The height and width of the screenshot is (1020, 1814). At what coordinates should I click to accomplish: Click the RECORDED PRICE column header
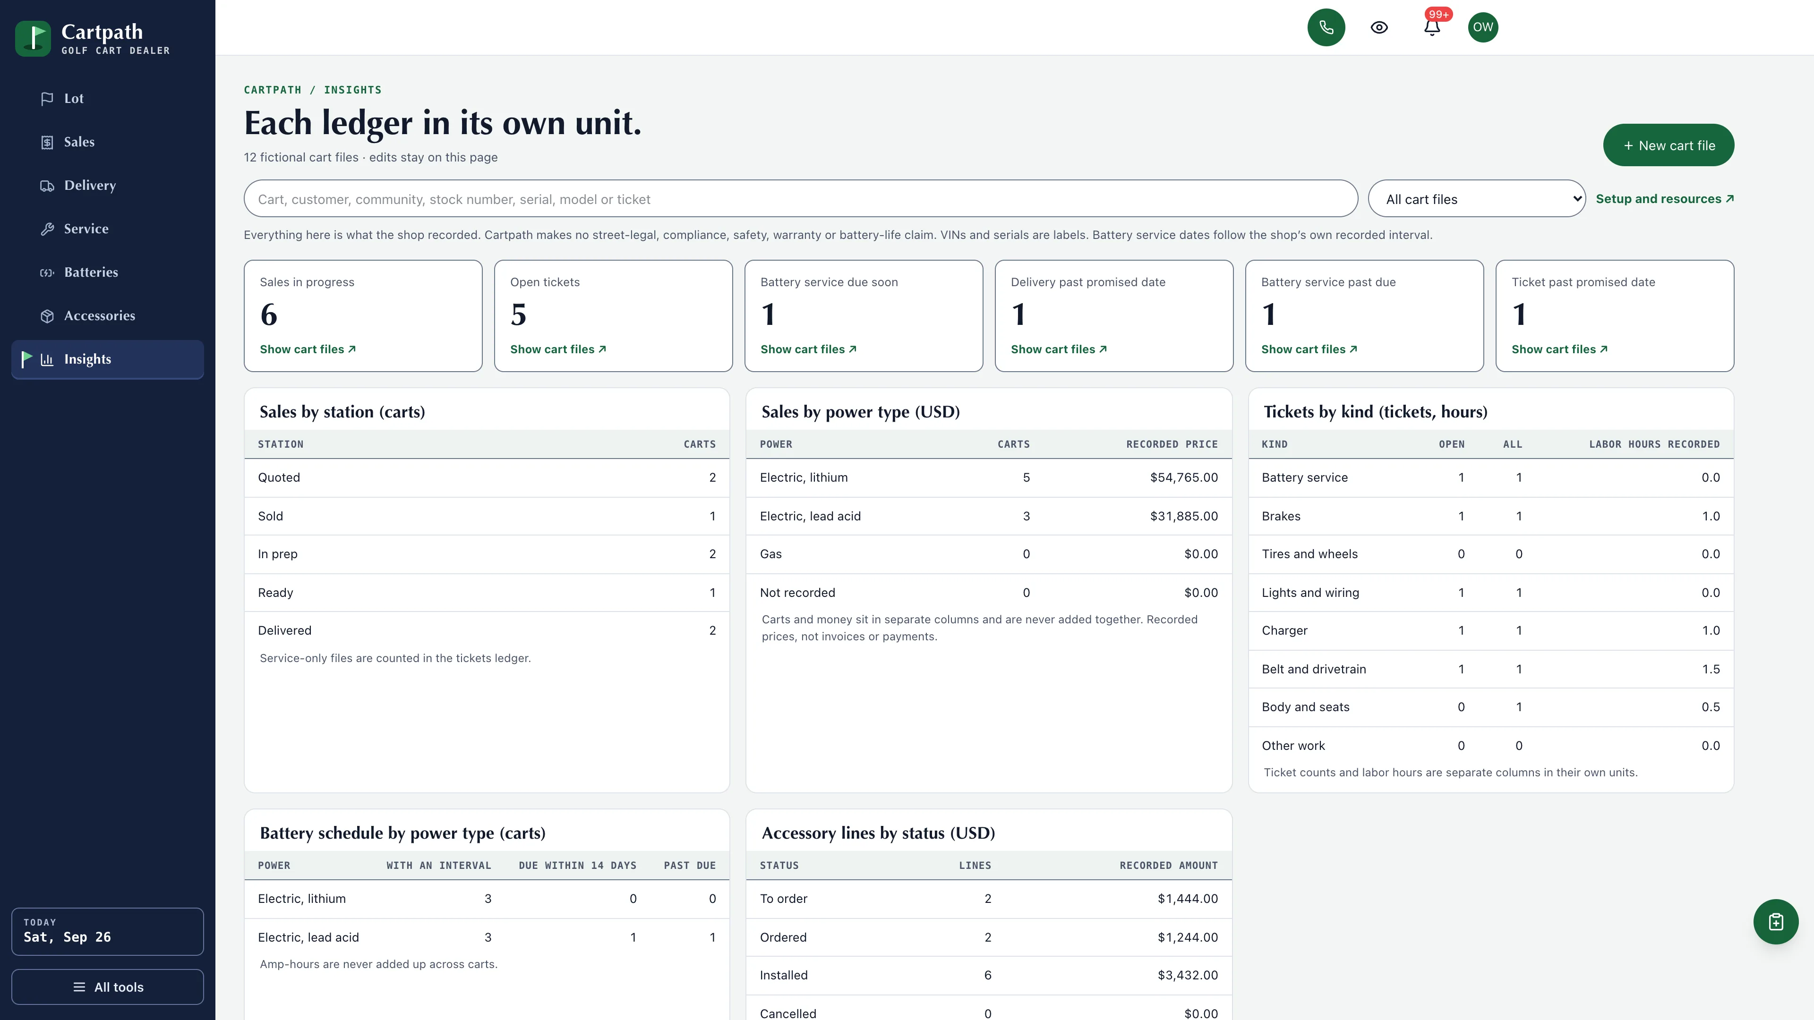tap(1172, 444)
